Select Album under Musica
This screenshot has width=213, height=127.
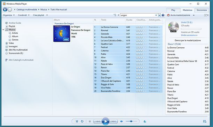pyautogui.click(x=15, y=36)
